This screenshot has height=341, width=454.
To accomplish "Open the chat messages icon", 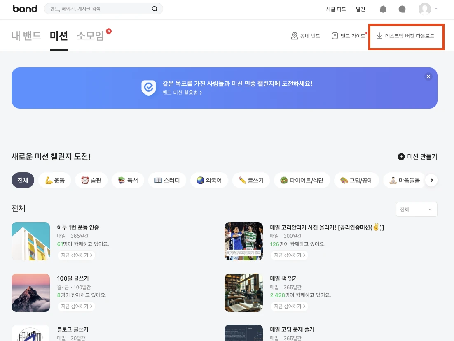I will (402, 9).
